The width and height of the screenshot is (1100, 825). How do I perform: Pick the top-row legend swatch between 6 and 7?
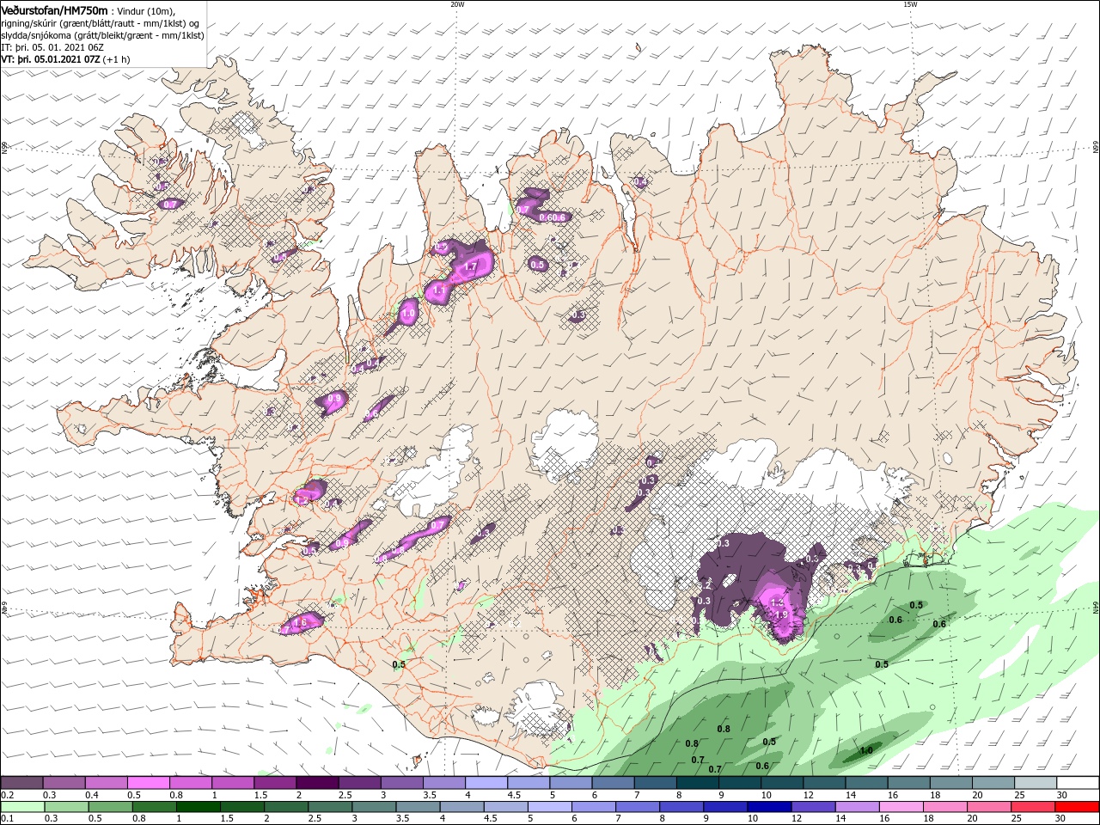click(613, 783)
